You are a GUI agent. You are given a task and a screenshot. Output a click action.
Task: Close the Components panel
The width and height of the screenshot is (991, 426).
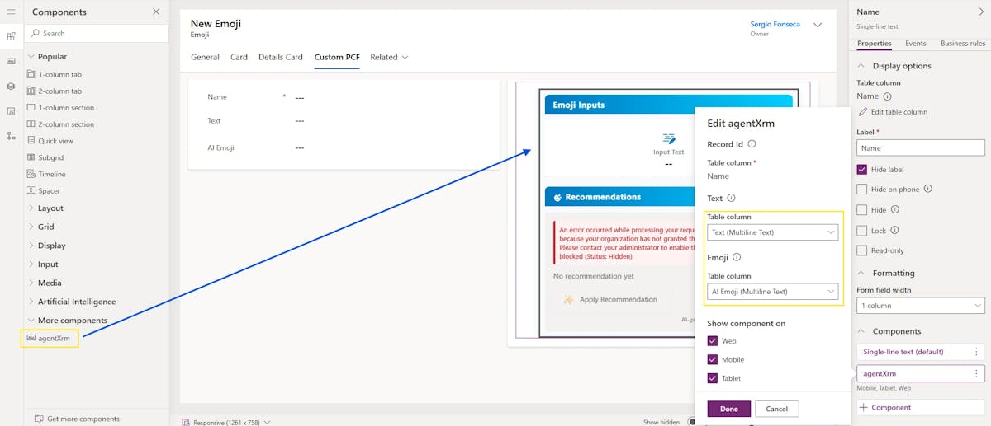pyautogui.click(x=156, y=12)
